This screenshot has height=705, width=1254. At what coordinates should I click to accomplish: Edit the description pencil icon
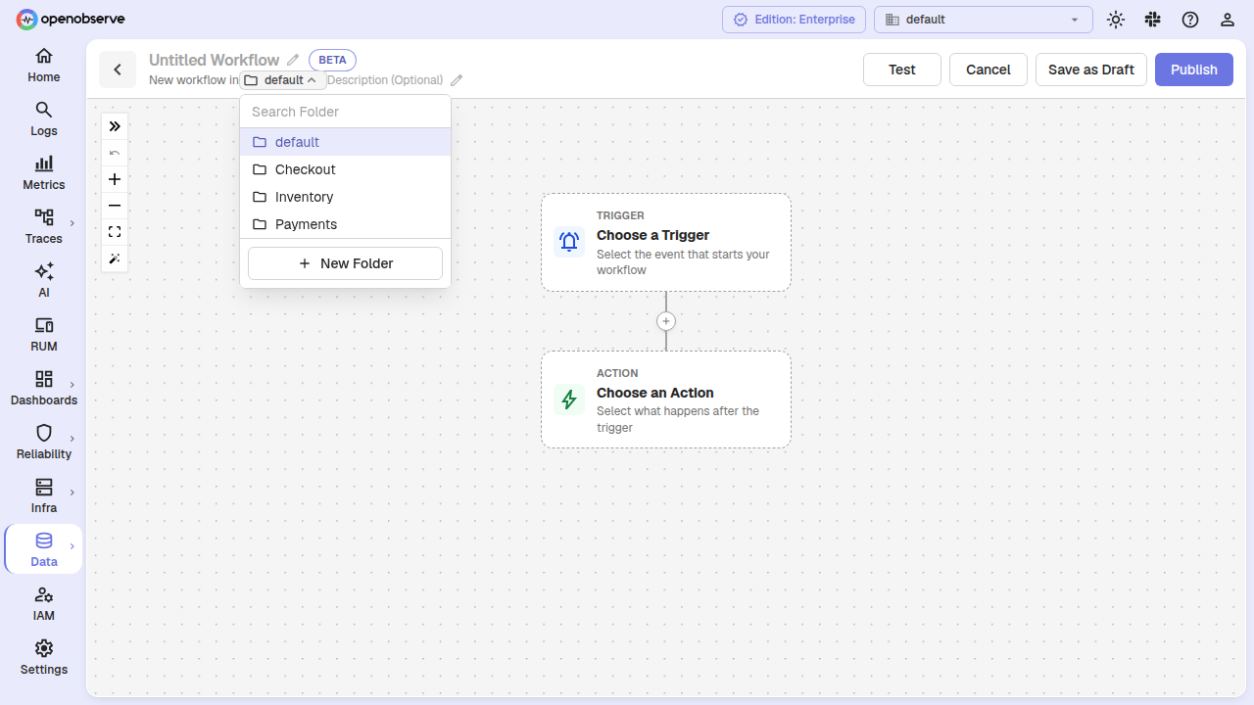[457, 80]
